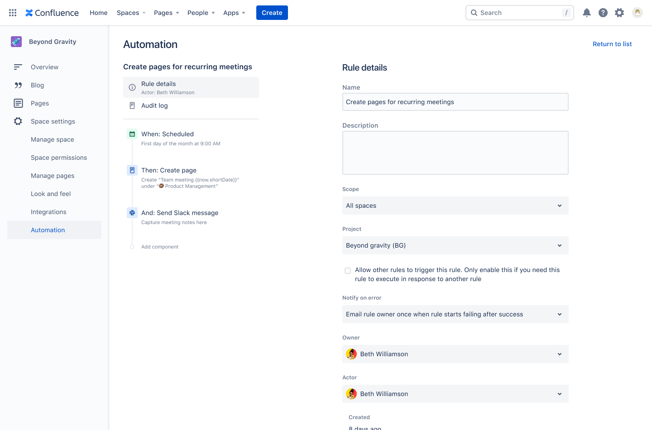Click the profile avatar icon
The width and height of the screenshot is (652, 430).
tap(638, 13)
